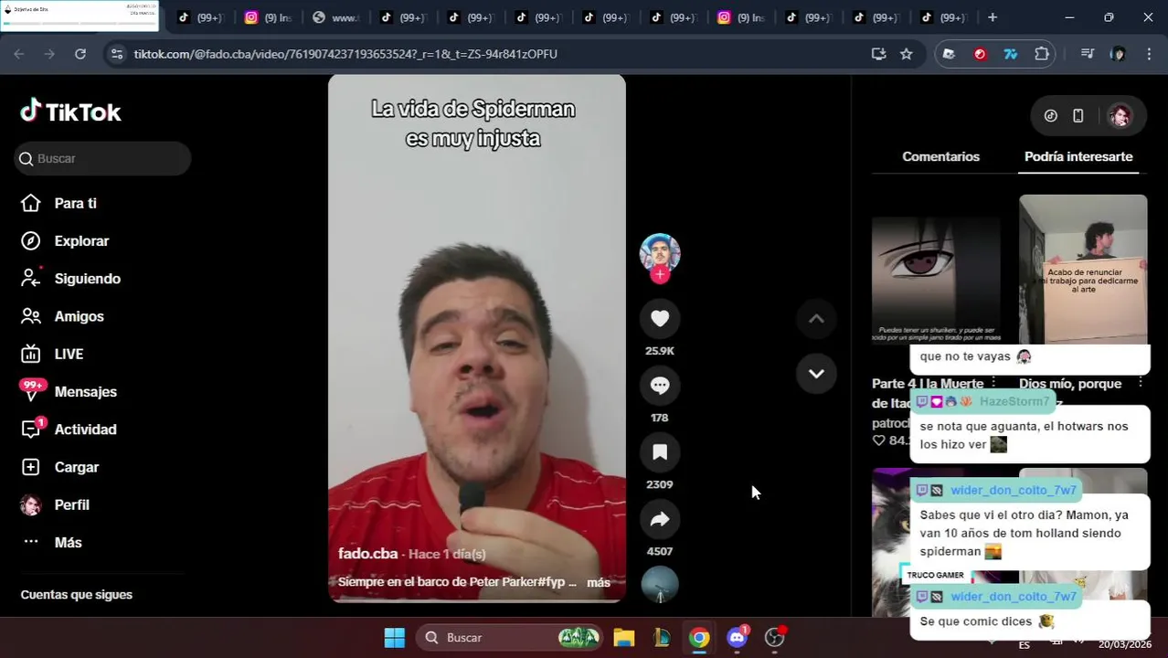This screenshot has width=1168, height=658.
Task: Open Discord from the taskbar
Action: tap(738, 638)
